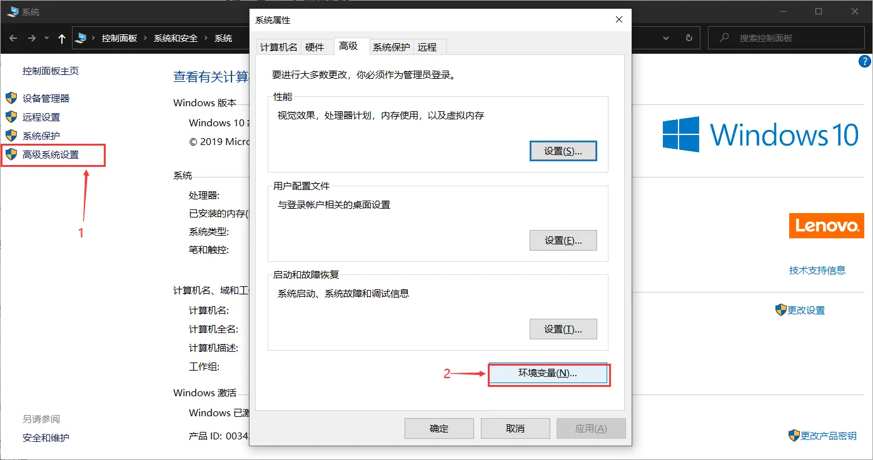Screen dimensions: 873x460
Task: Switch to 系统保护 tab in dialog
Action: click(x=391, y=47)
